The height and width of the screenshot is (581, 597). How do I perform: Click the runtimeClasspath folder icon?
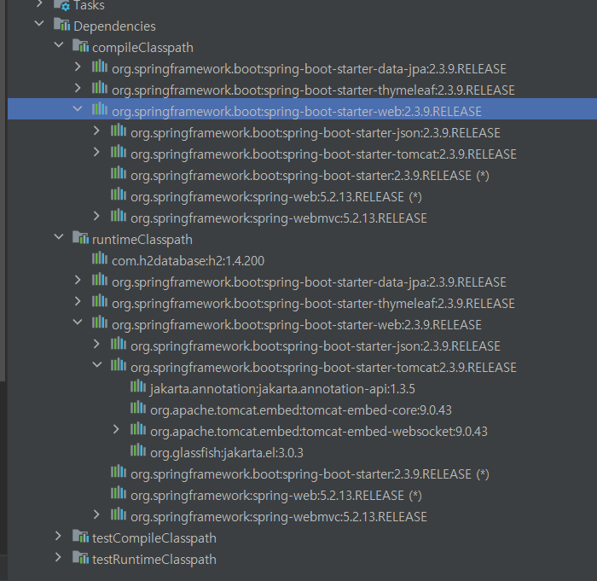tap(81, 239)
